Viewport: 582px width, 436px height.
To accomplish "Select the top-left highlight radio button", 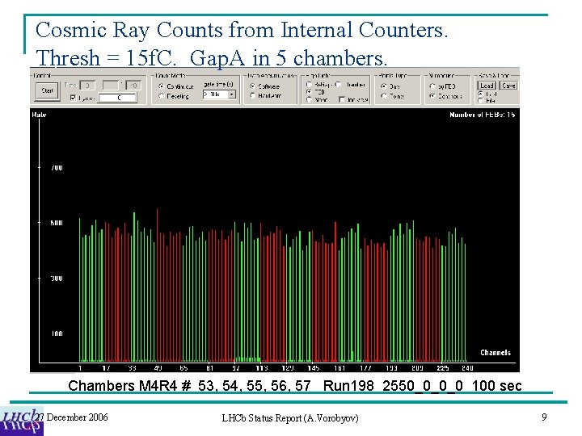I will click(x=309, y=85).
